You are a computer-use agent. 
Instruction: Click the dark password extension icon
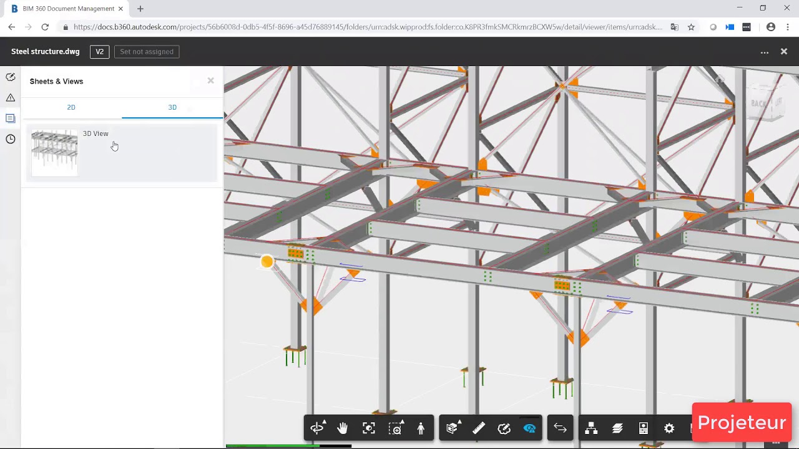click(747, 27)
